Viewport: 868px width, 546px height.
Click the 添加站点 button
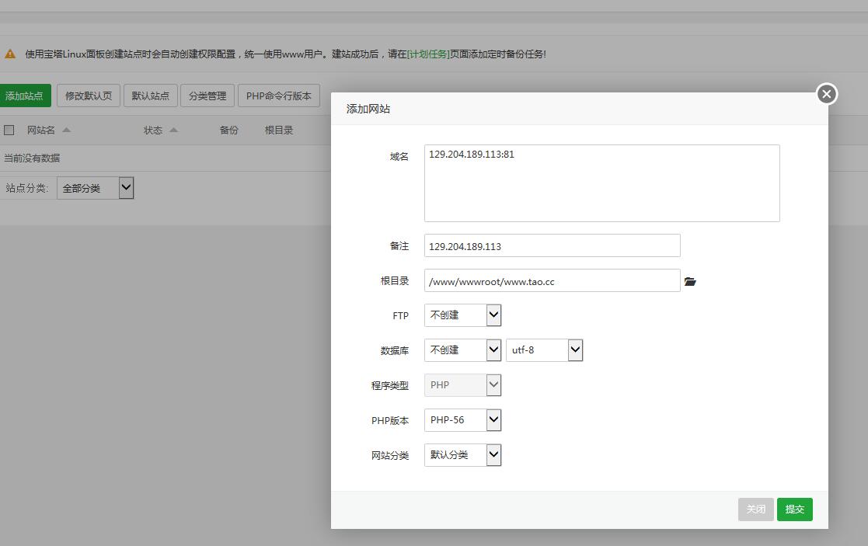pos(24,96)
